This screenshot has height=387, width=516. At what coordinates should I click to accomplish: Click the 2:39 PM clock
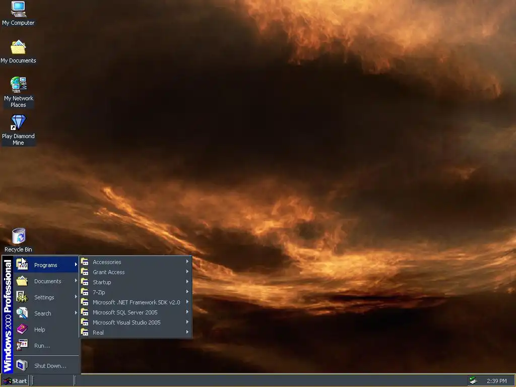pos(496,381)
